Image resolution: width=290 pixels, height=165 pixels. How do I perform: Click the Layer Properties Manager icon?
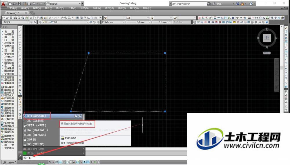point(40,22)
